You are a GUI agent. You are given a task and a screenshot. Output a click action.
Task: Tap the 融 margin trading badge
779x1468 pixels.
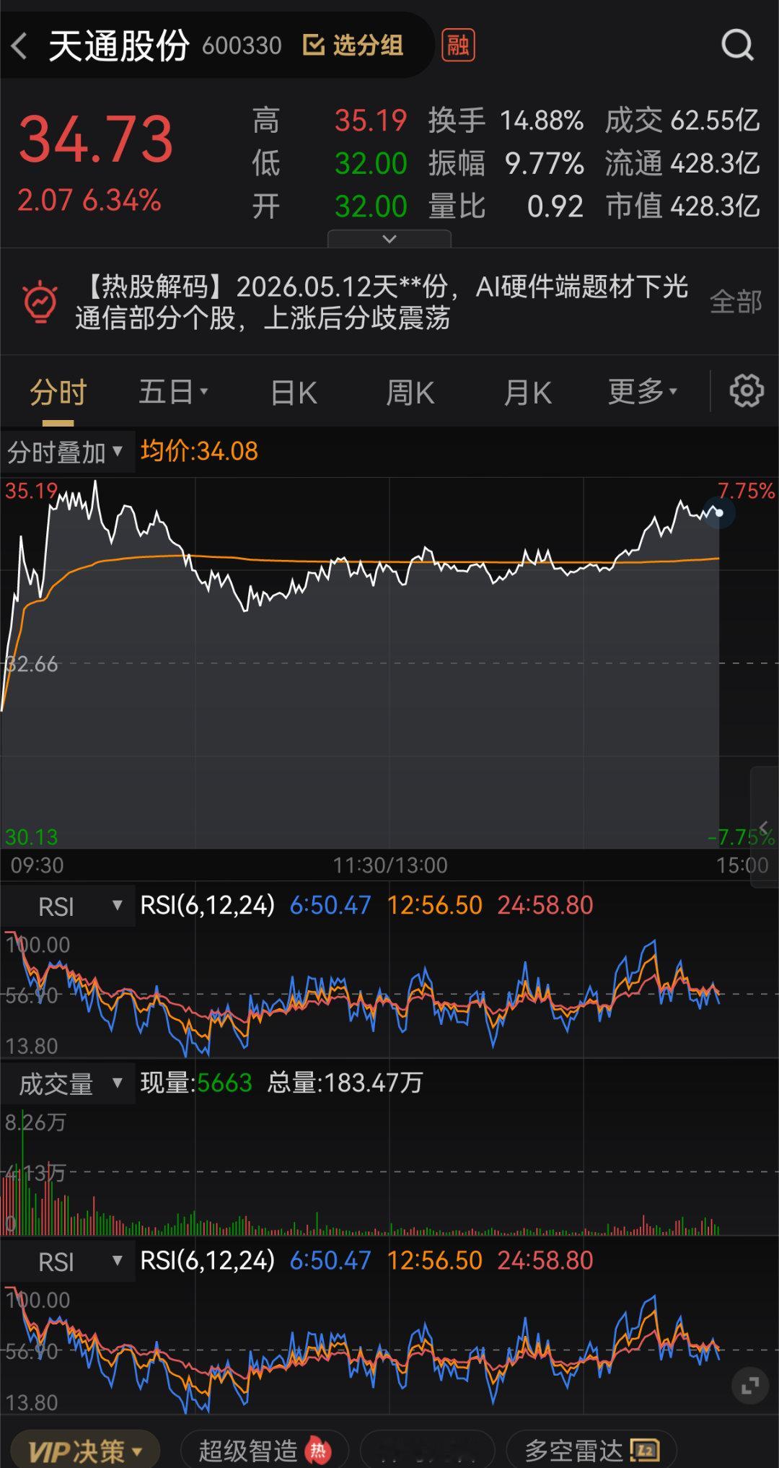click(459, 45)
